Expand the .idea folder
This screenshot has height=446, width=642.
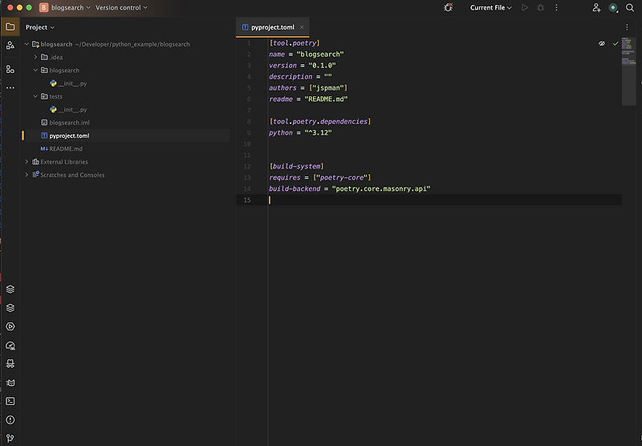35,57
